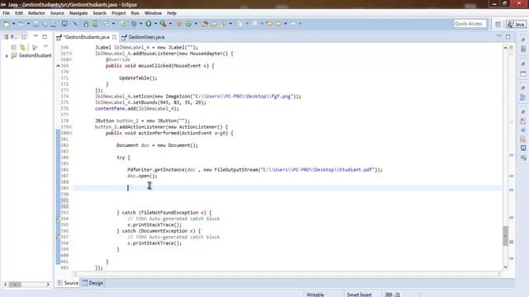Click the Save toolbar icon
529x297 pixels.
36,24
